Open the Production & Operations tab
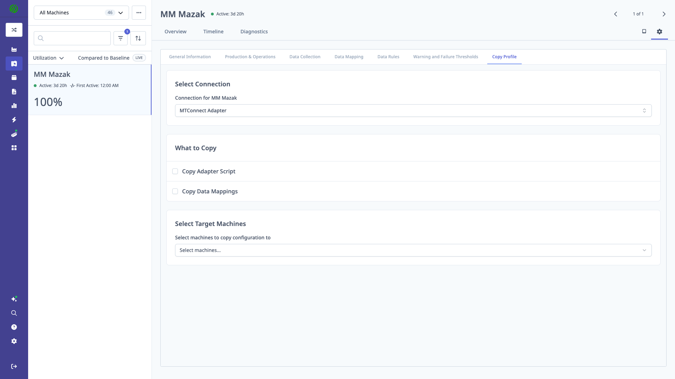 (250, 57)
